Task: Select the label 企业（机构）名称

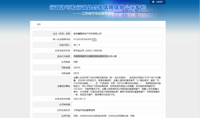Action: [x=62, y=34]
